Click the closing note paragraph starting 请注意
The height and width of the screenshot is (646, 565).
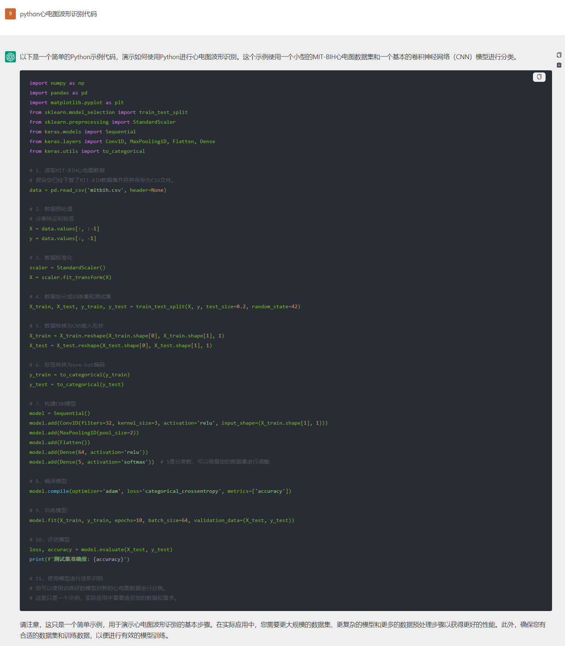(282, 630)
